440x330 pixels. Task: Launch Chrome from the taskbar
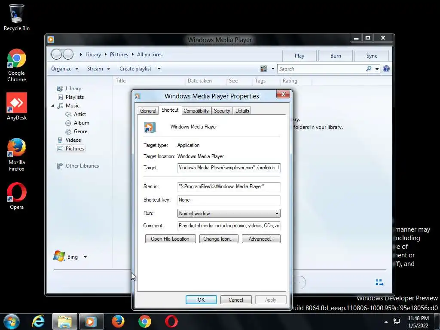click(145, 321)
